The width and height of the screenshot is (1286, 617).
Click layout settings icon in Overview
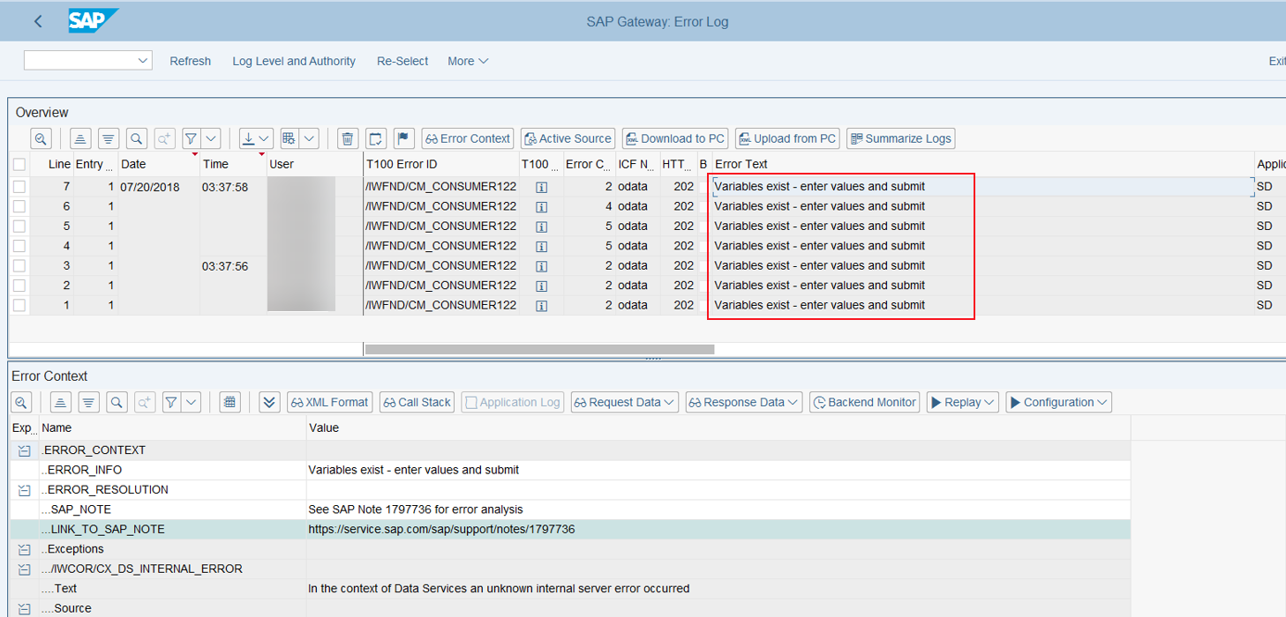click(x=289, y=138)
